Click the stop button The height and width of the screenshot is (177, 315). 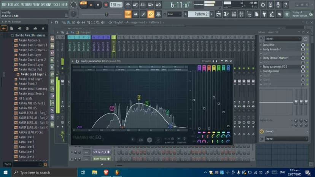tap(98, 5)
